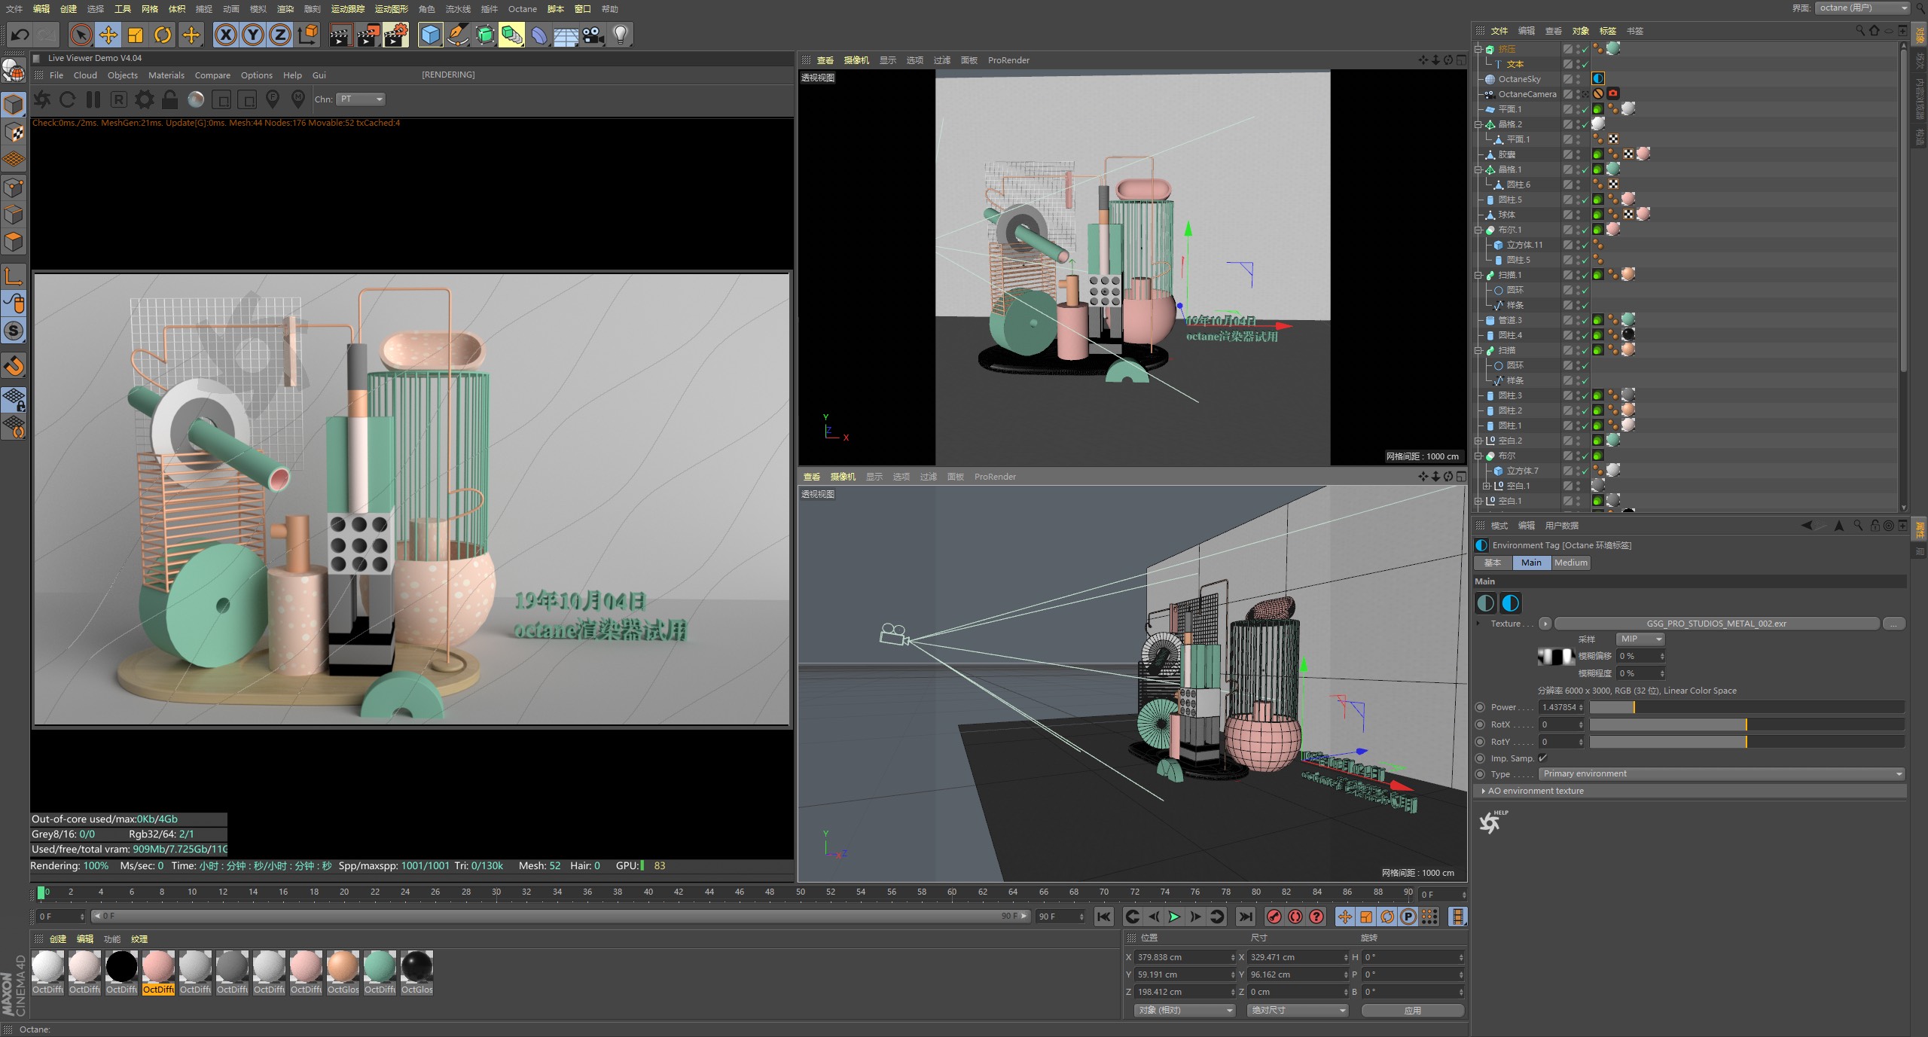This screenshot has height=1037, width=1928.
Task: Open the Spline Pen tool
Action: point(457,35)
